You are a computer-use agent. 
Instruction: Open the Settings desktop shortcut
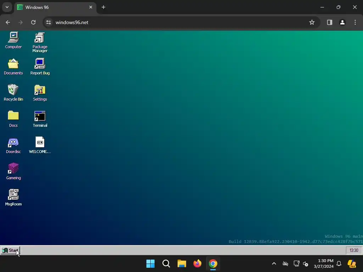coord(40,93)
